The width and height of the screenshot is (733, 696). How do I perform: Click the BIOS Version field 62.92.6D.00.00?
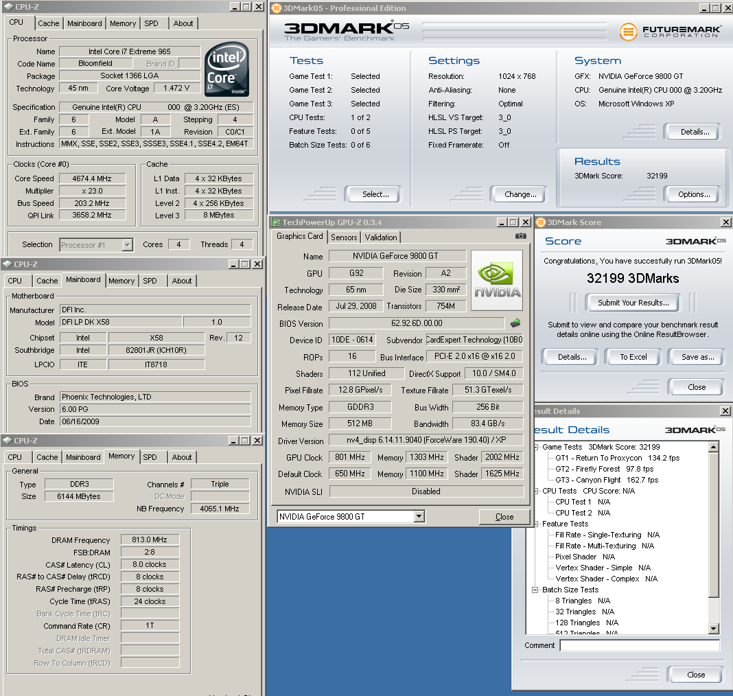click(x=417, y=323)
